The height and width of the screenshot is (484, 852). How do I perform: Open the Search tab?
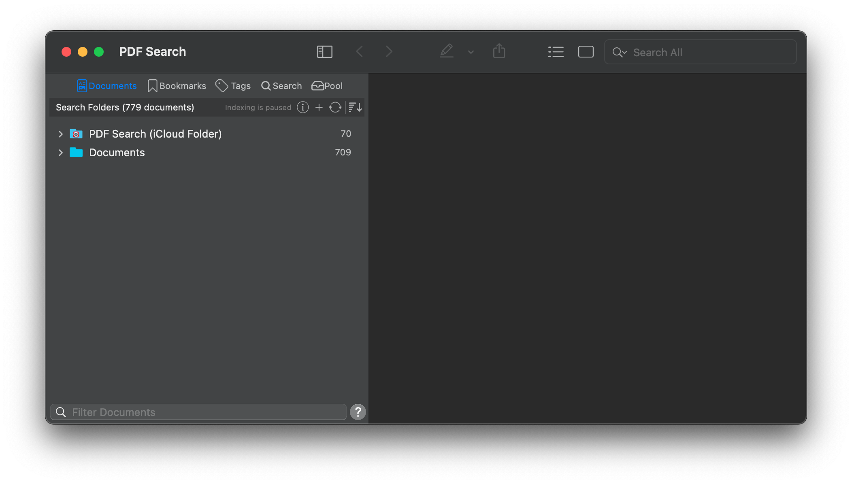pyautogui.click(x=281, y=86)
